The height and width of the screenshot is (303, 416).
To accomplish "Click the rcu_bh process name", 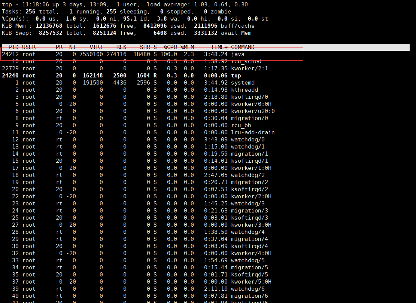I will click(241, 125).
